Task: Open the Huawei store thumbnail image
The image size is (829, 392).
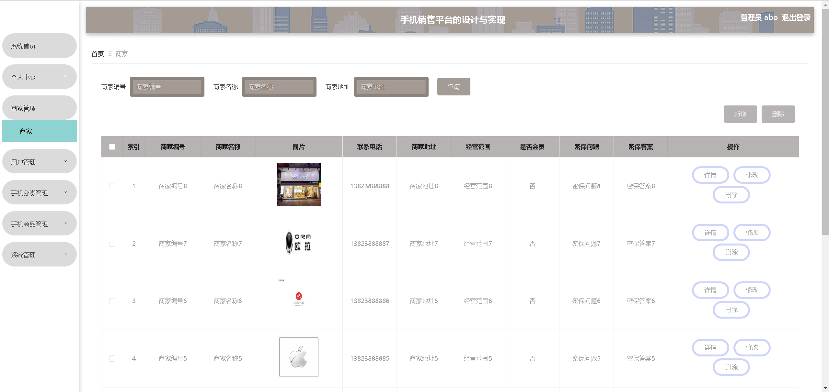Action: (298, 184)
